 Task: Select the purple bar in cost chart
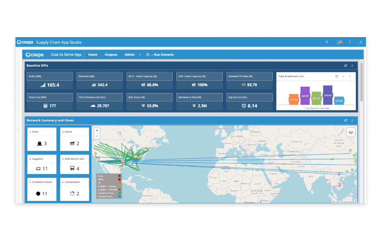click(x=305, y=96)
